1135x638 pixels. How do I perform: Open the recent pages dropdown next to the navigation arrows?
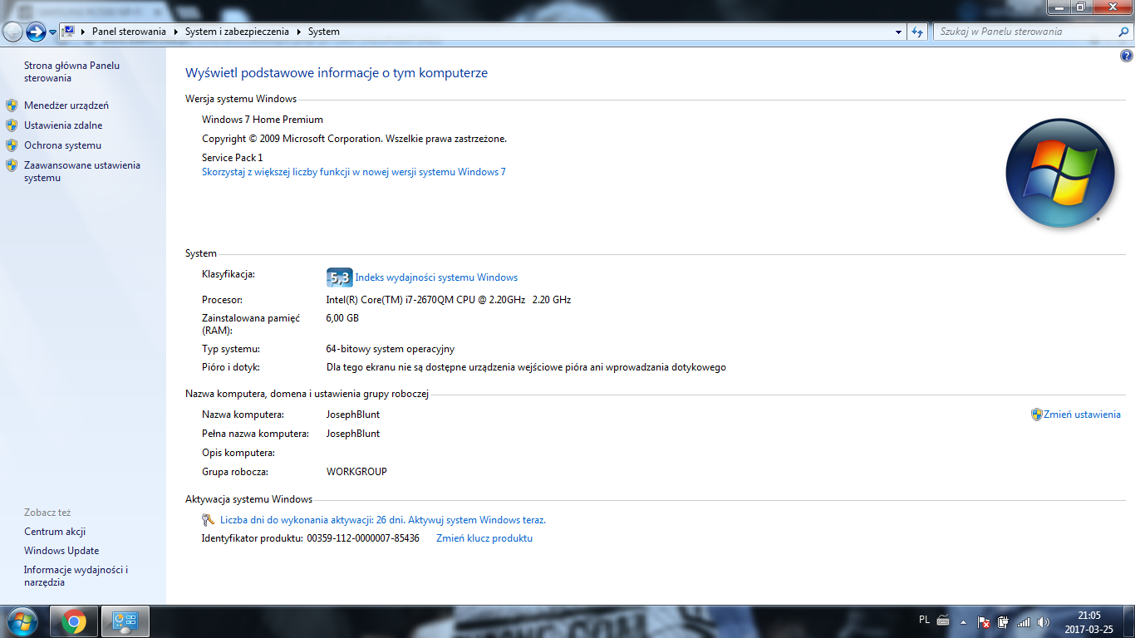[52, 32]
